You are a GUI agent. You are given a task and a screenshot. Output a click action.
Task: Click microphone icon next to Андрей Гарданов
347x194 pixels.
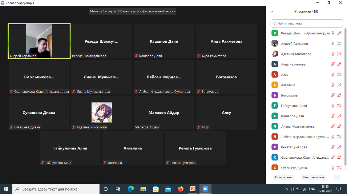pos(333,43)
